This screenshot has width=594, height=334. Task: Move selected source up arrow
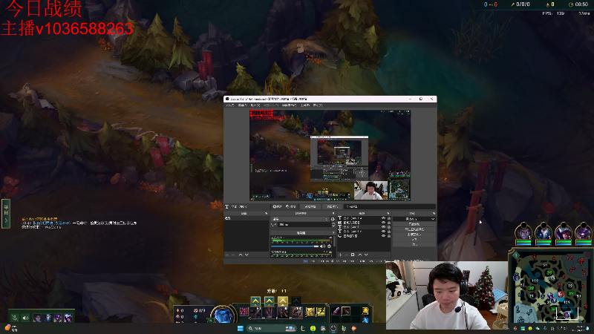pyautogui.click(x=360, y=255)
